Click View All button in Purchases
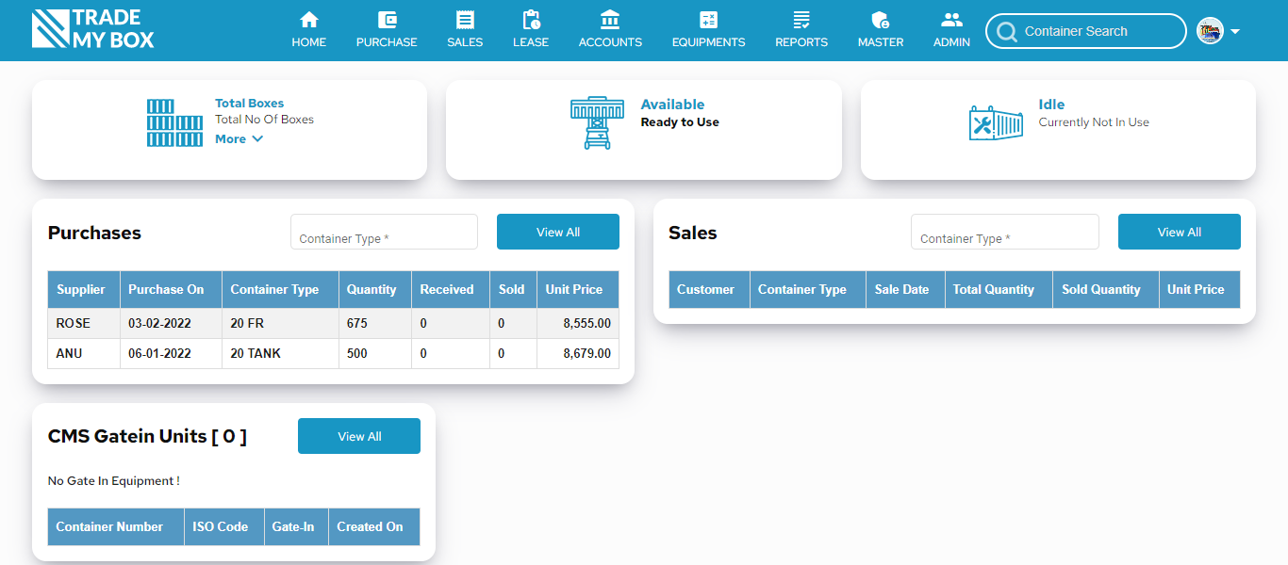Viewport: 1288px width, 565px height. tap(557, 232)
